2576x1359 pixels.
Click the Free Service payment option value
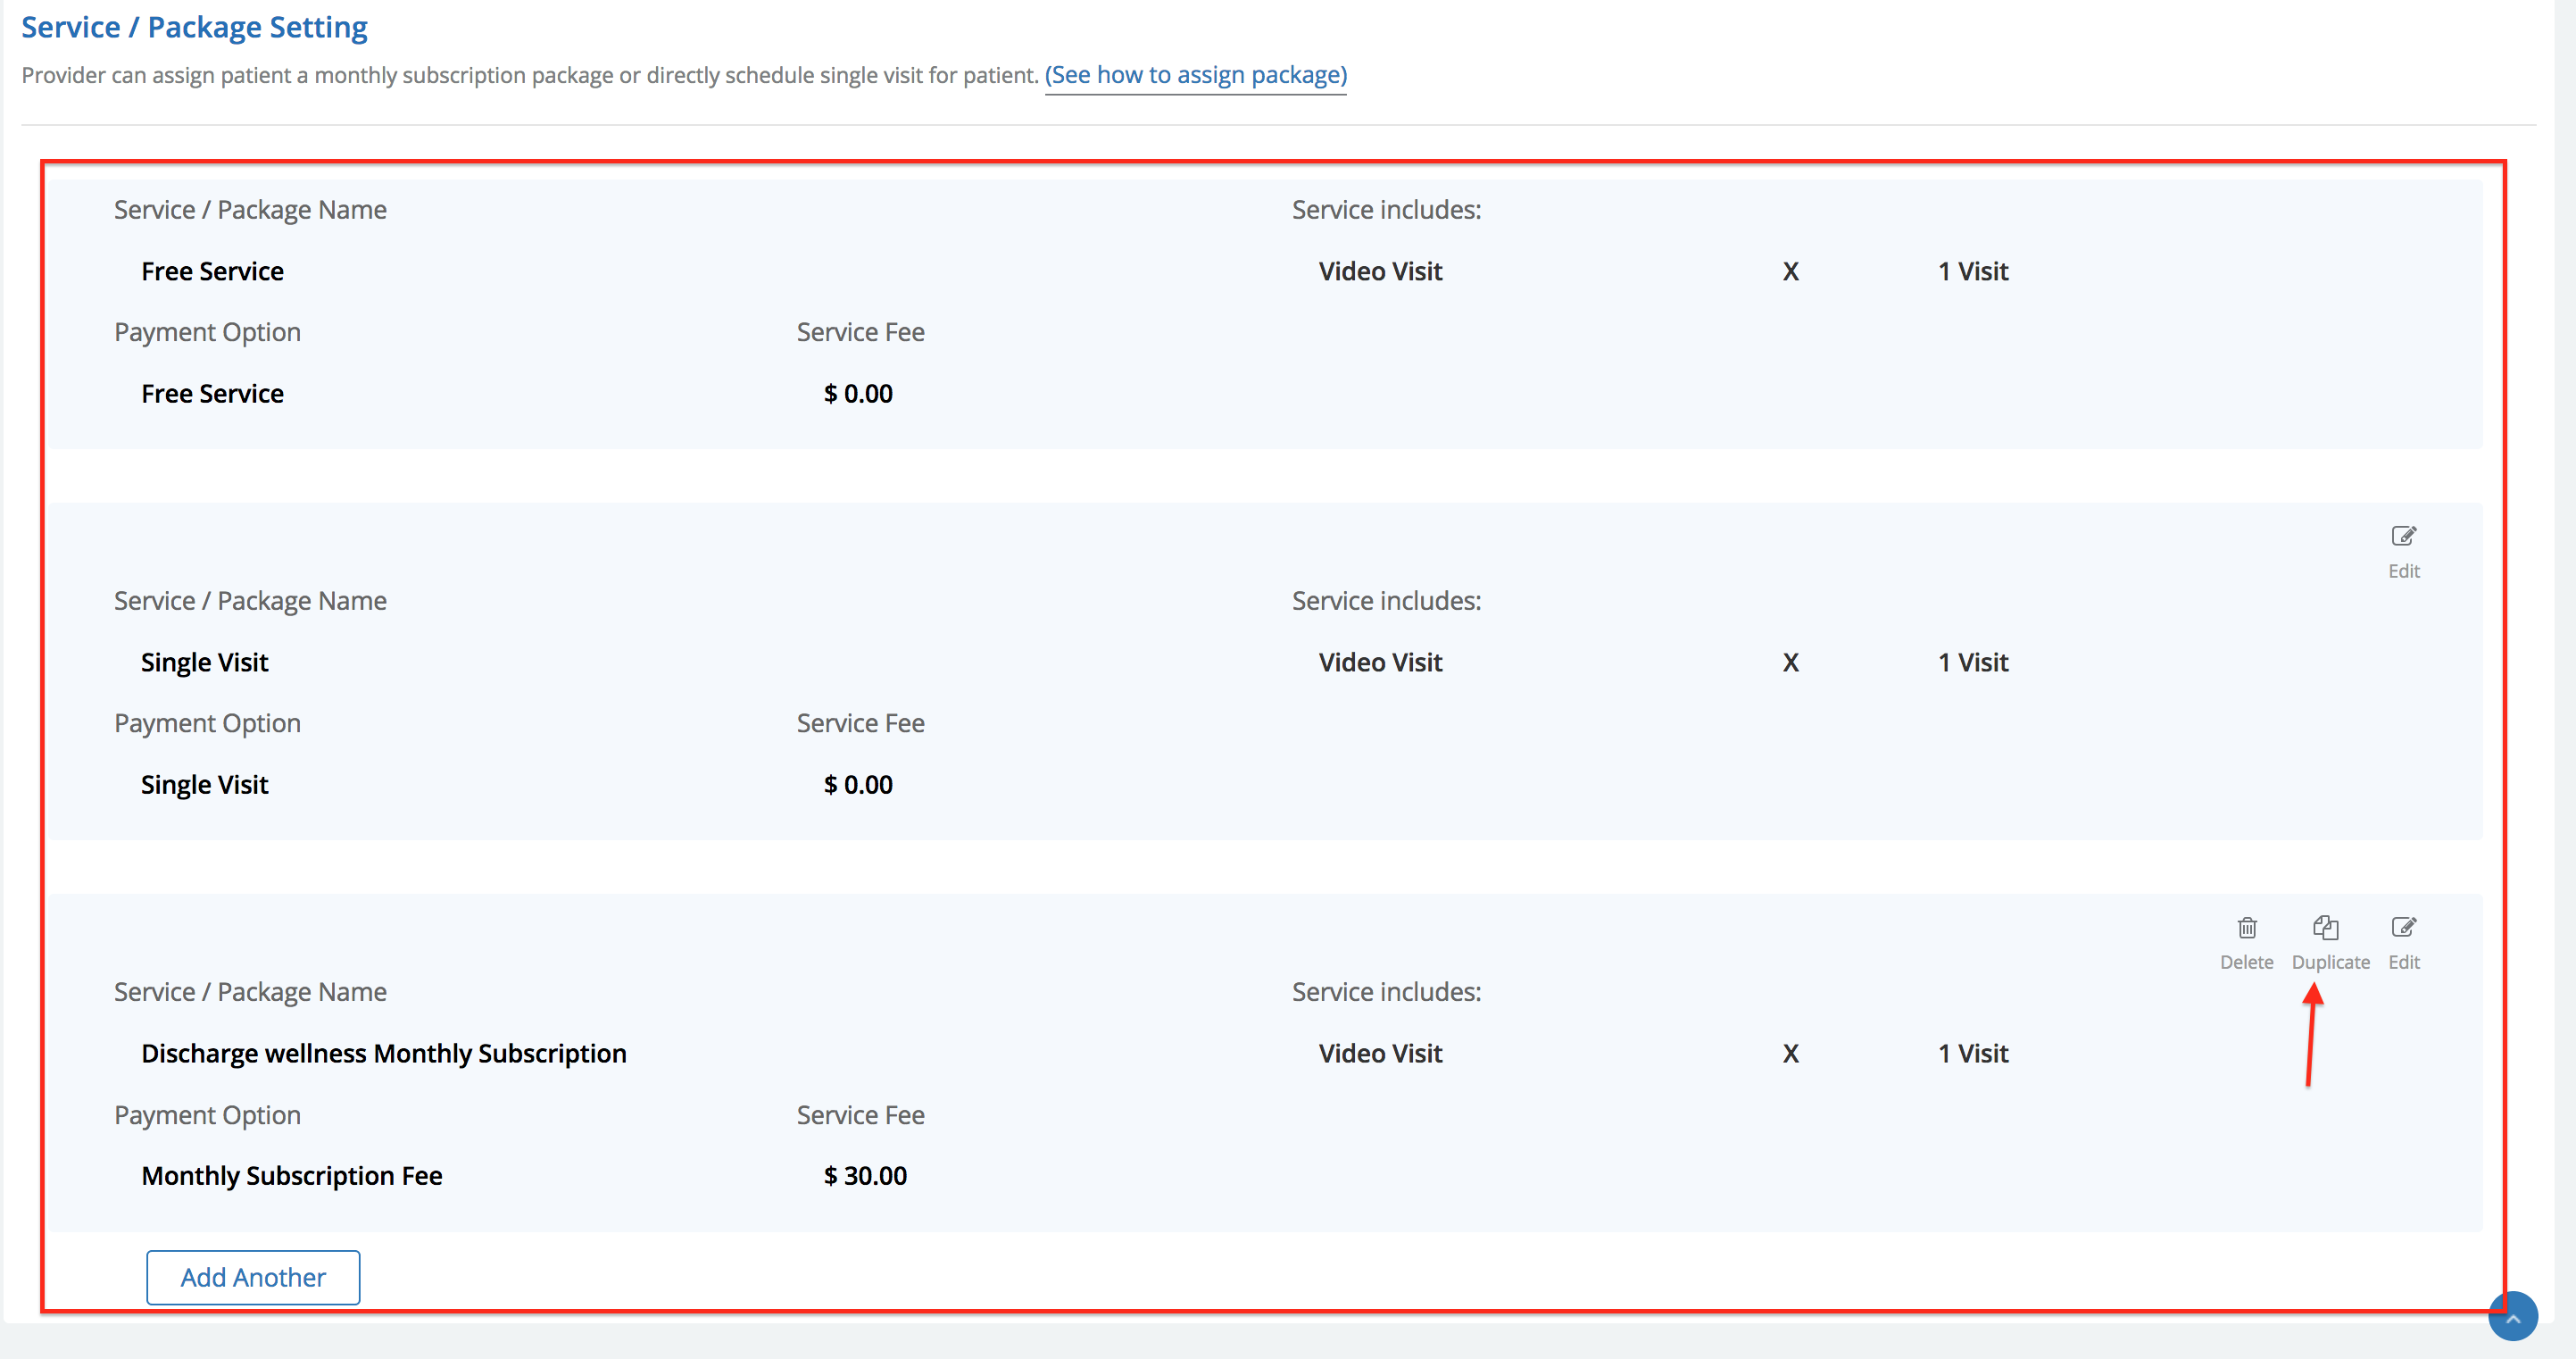(212, 393)
